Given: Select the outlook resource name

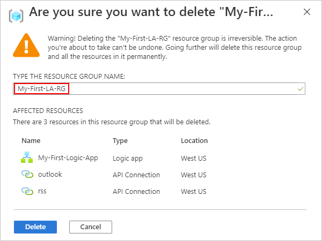Looking at the screenshot, I should [50, 175].
